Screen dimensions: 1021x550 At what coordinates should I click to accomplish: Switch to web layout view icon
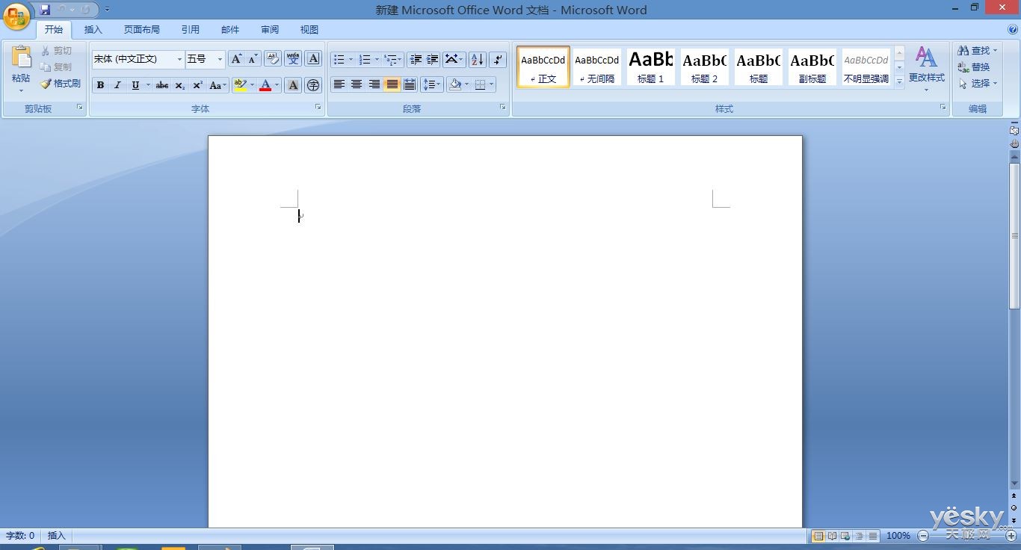coord(845,536)
